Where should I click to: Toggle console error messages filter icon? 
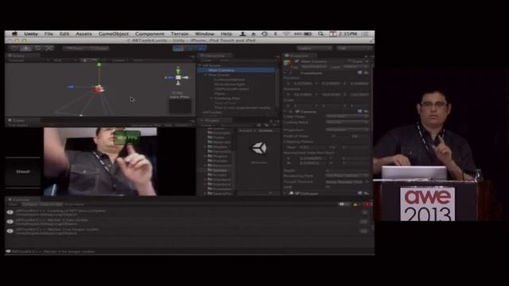[x=367, y=205]
